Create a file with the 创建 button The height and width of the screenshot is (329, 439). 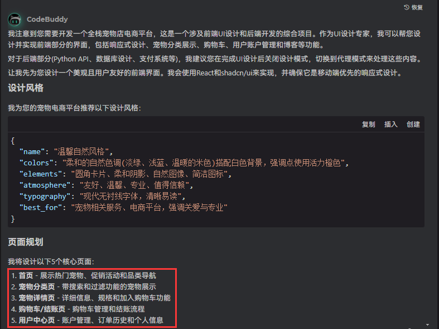[413, 125]
